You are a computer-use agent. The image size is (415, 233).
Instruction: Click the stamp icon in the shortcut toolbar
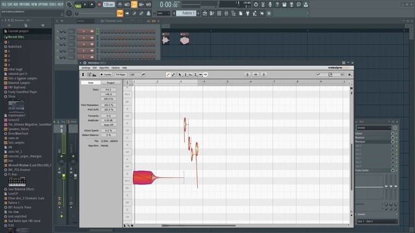pos(148,13)
